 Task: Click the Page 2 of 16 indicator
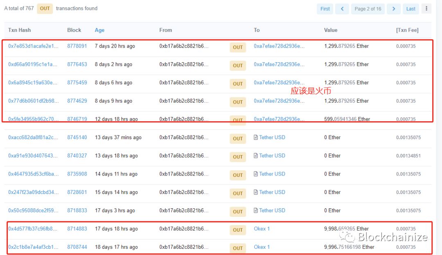368,9
